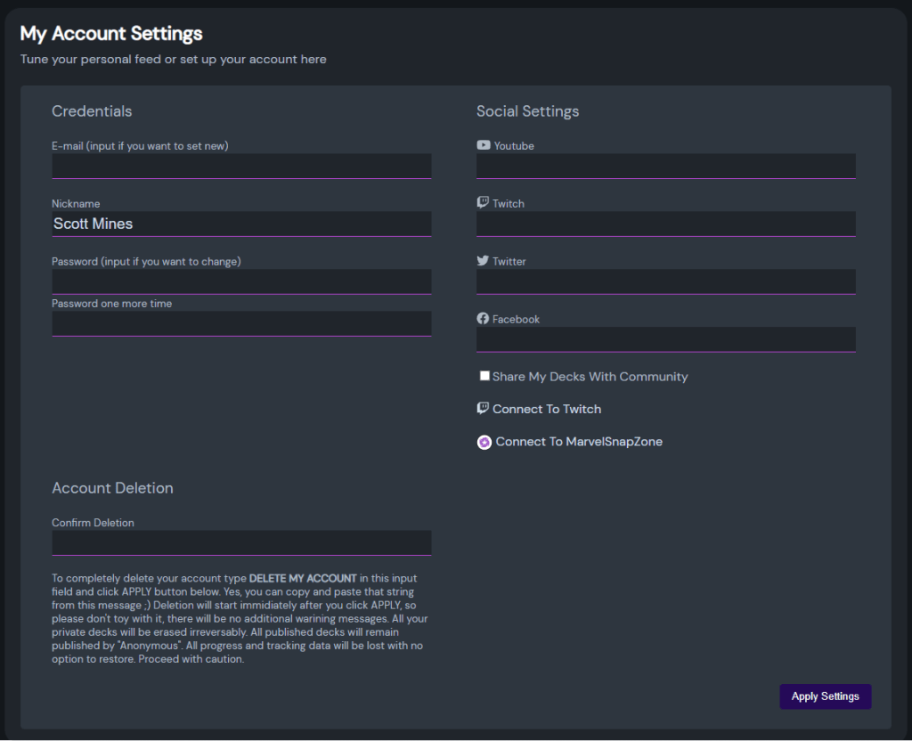Click the bold DELETE MY ACCOUNT text
Image resolution: width=912 pixels, height=741 pixels.
pos(303,579)
